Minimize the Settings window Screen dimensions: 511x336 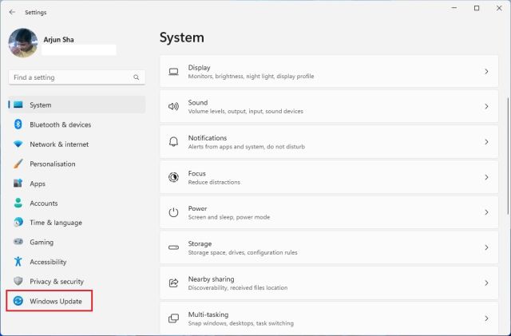[x=454, y=8]
